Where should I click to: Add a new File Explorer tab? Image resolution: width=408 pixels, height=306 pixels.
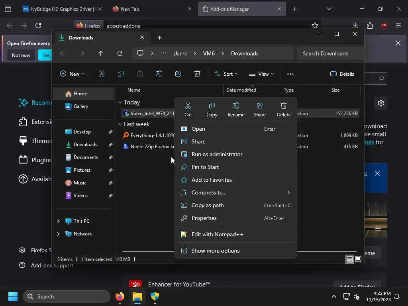point(159,38)
